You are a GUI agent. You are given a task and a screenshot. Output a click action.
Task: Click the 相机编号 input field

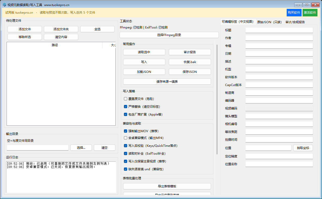(x=279, y=124)
